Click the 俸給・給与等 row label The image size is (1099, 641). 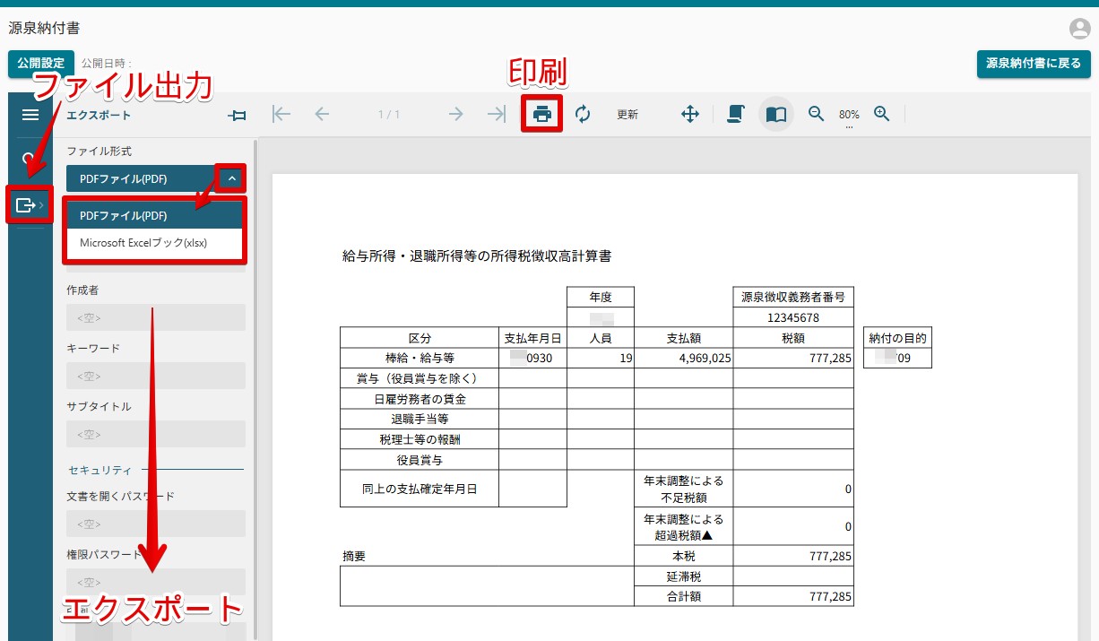point(420,358)
